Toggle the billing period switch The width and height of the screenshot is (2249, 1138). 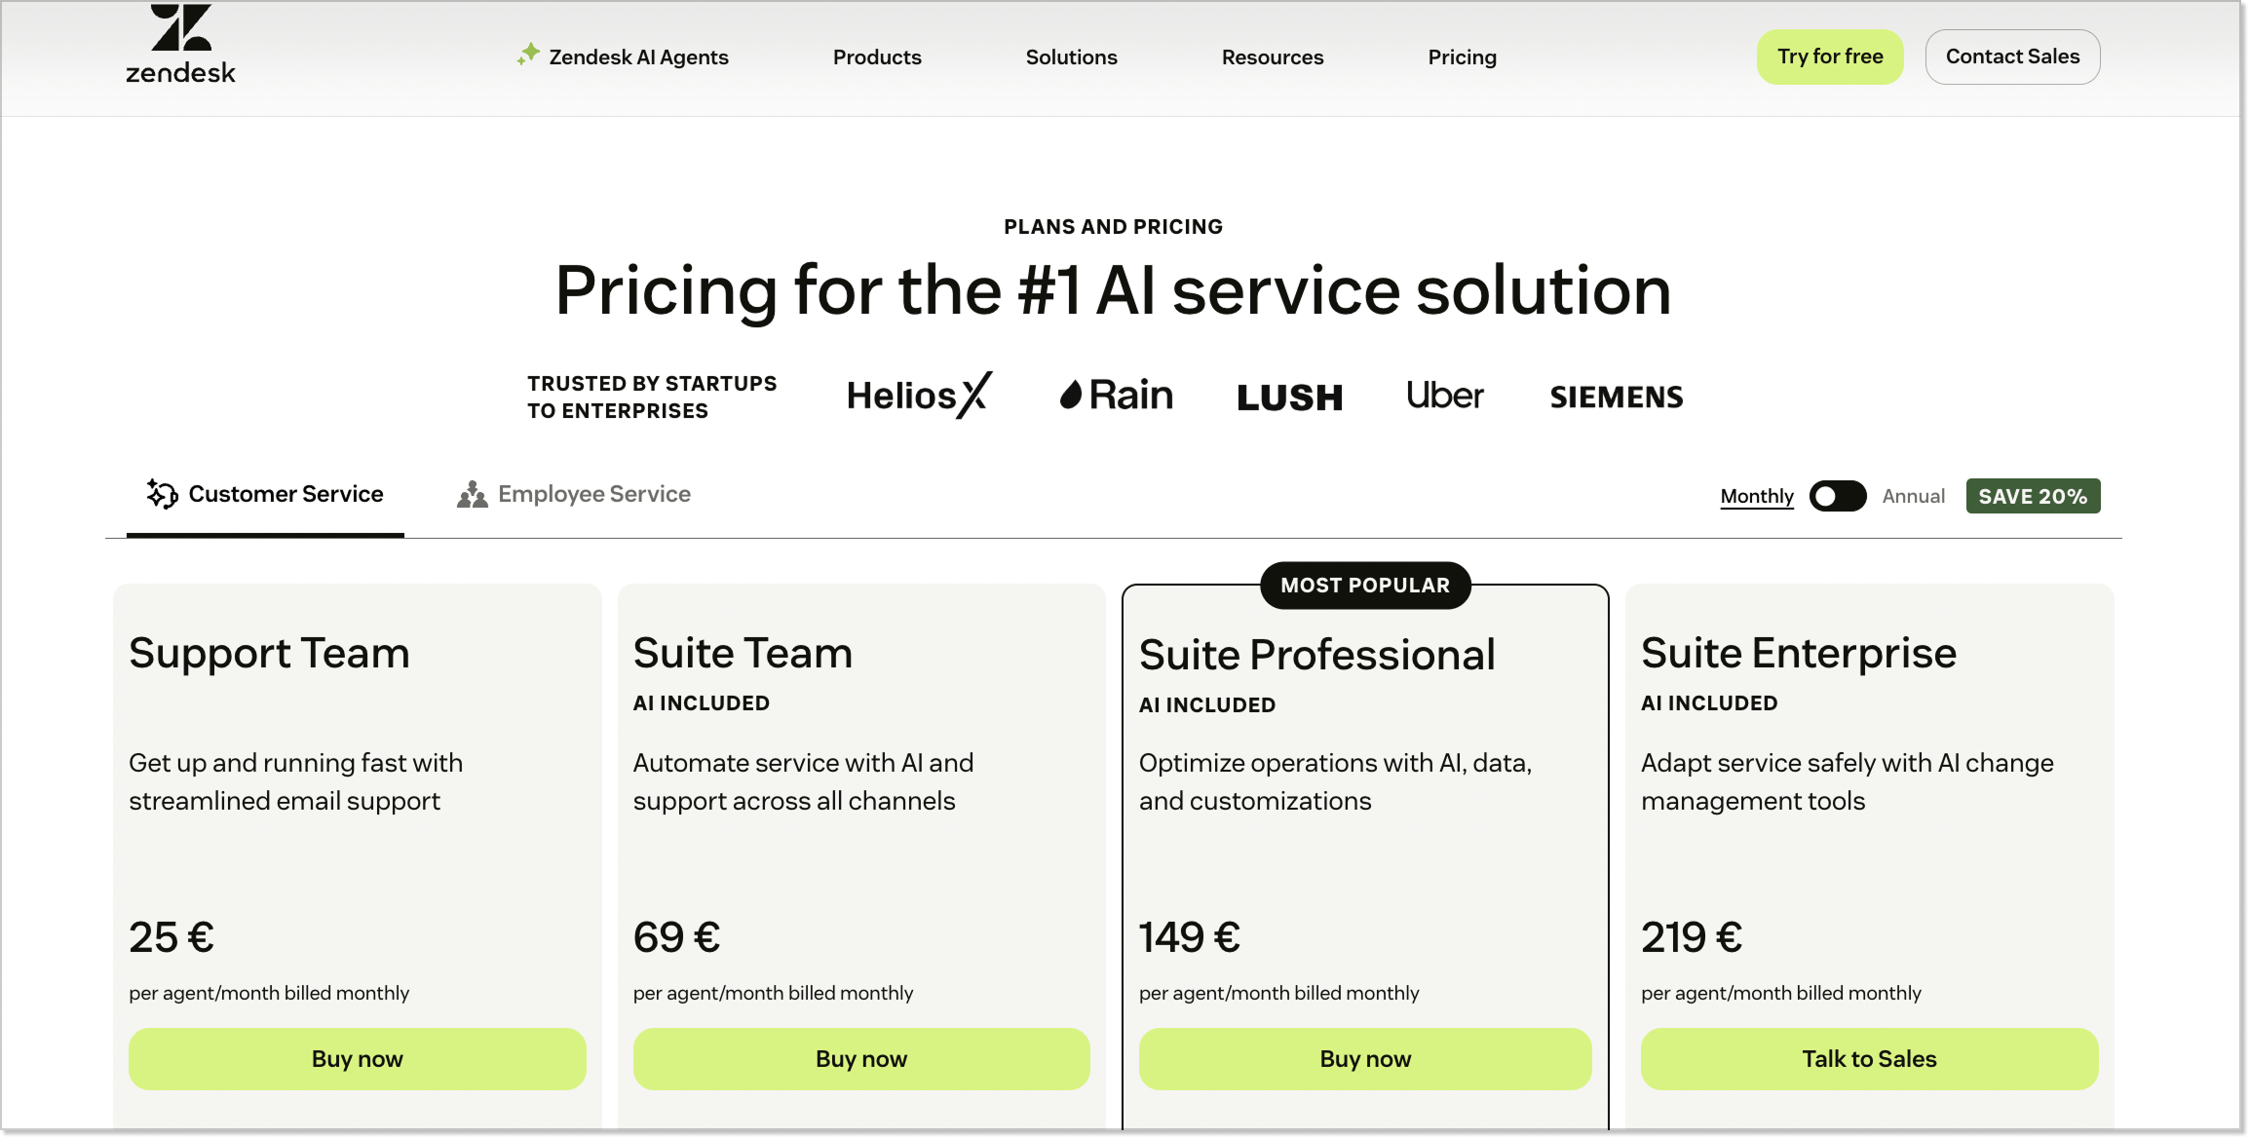(1837, 496)
